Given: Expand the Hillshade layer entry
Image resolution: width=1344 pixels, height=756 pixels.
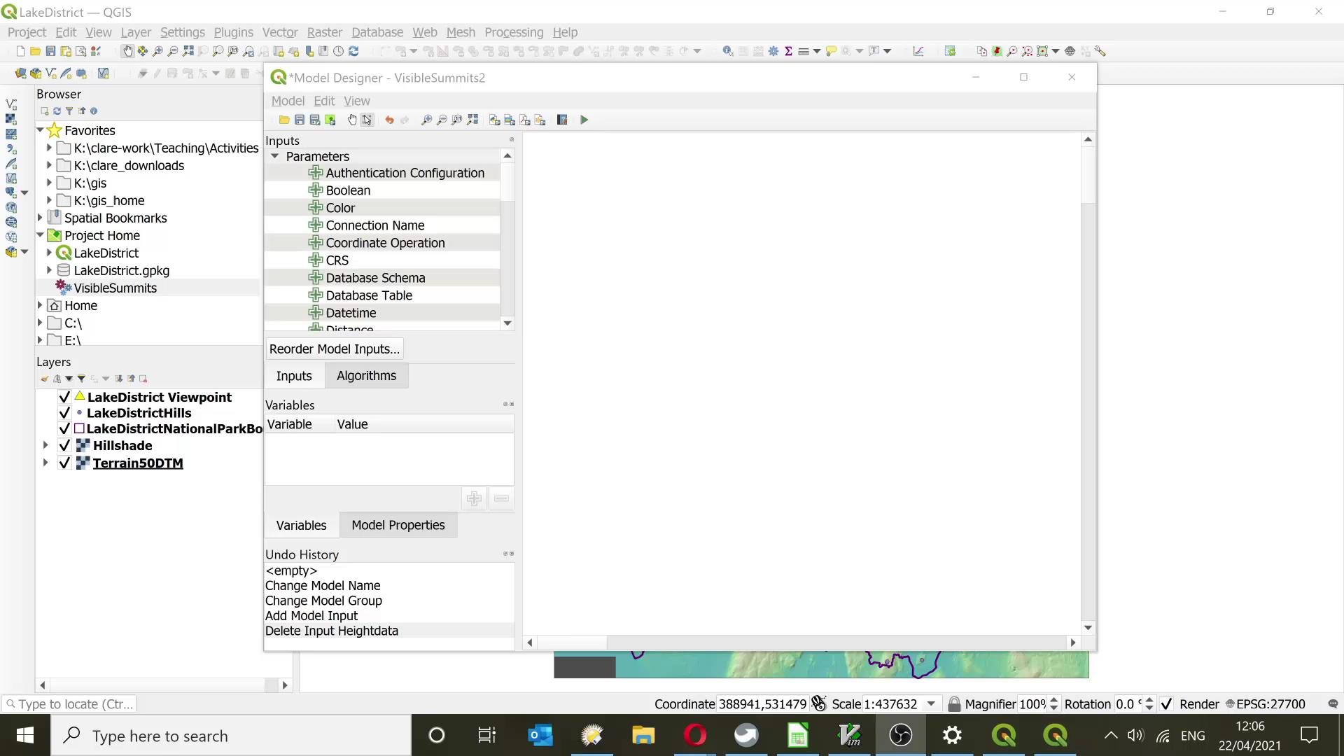Looking at the screenshot, I should [45, 445].
